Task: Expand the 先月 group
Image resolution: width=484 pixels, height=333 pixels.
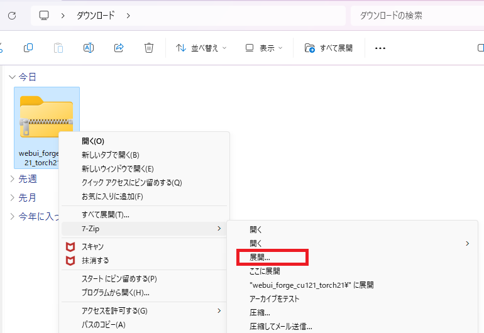Action: [x=13, y=197]
